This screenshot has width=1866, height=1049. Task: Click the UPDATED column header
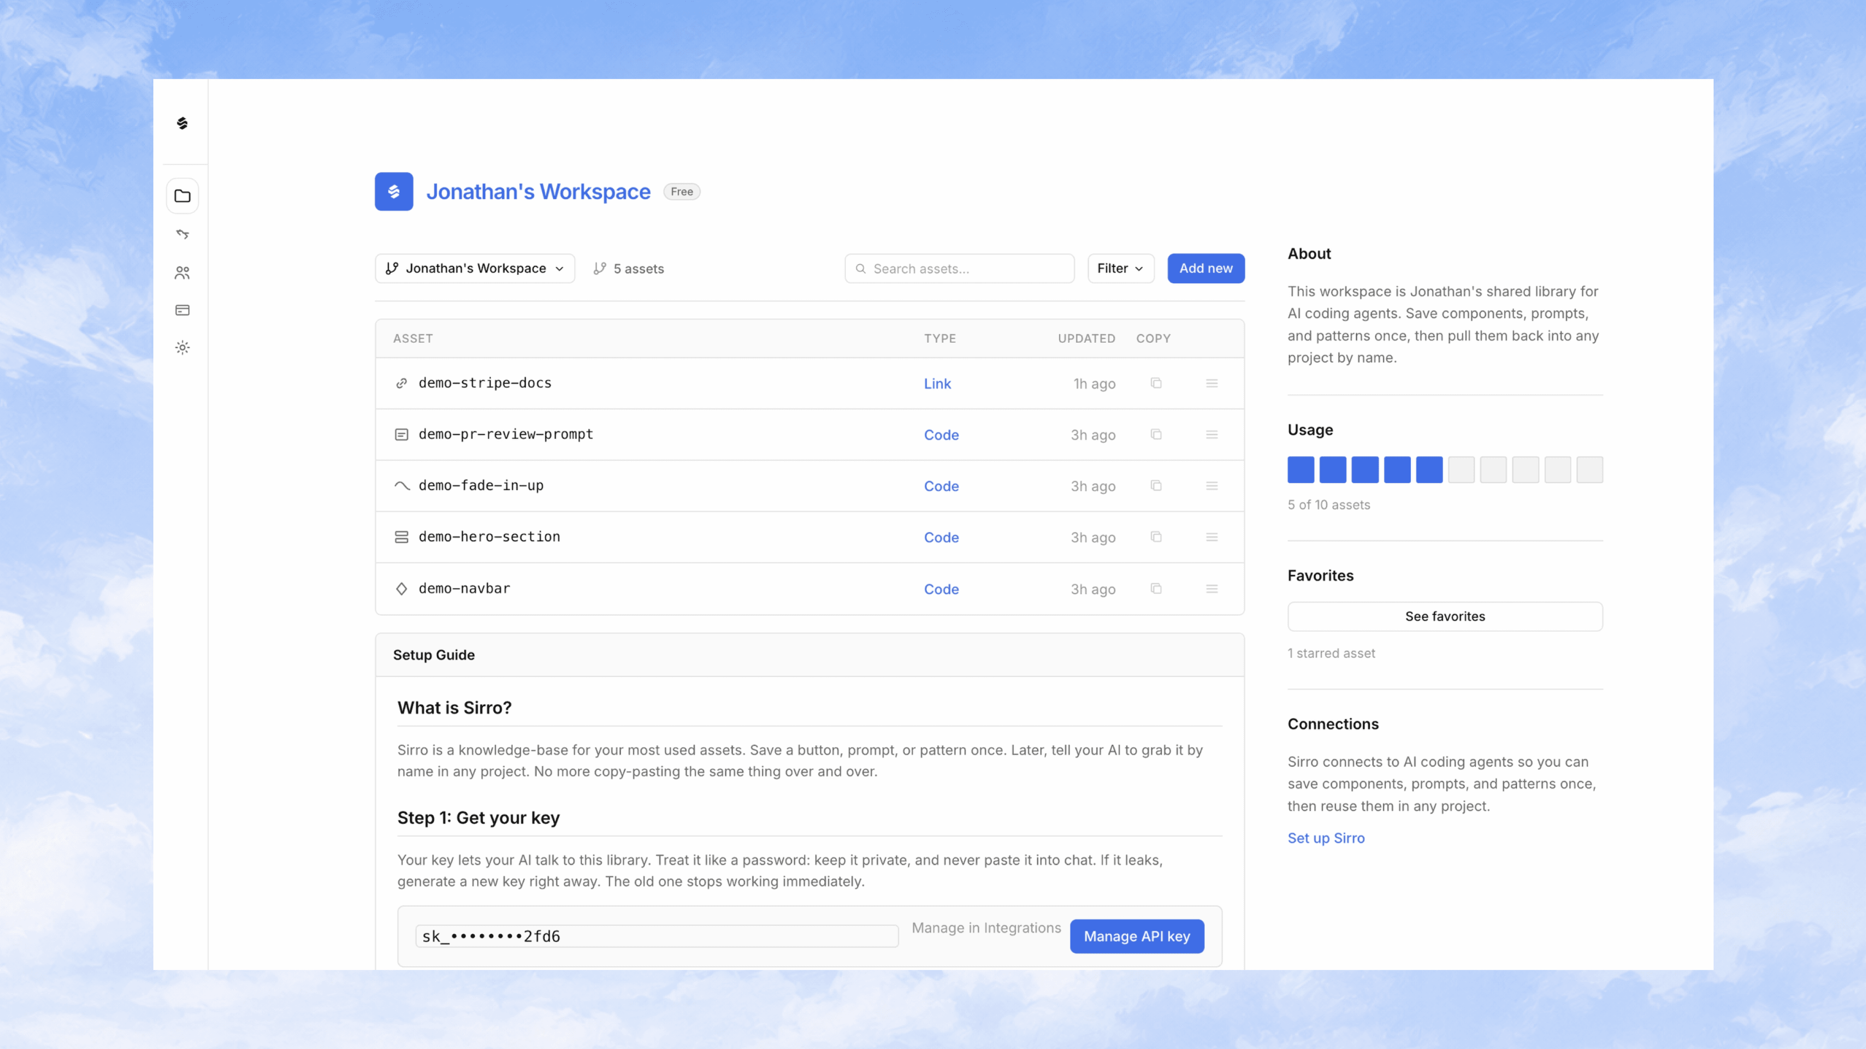click(x=1087, y=338)
